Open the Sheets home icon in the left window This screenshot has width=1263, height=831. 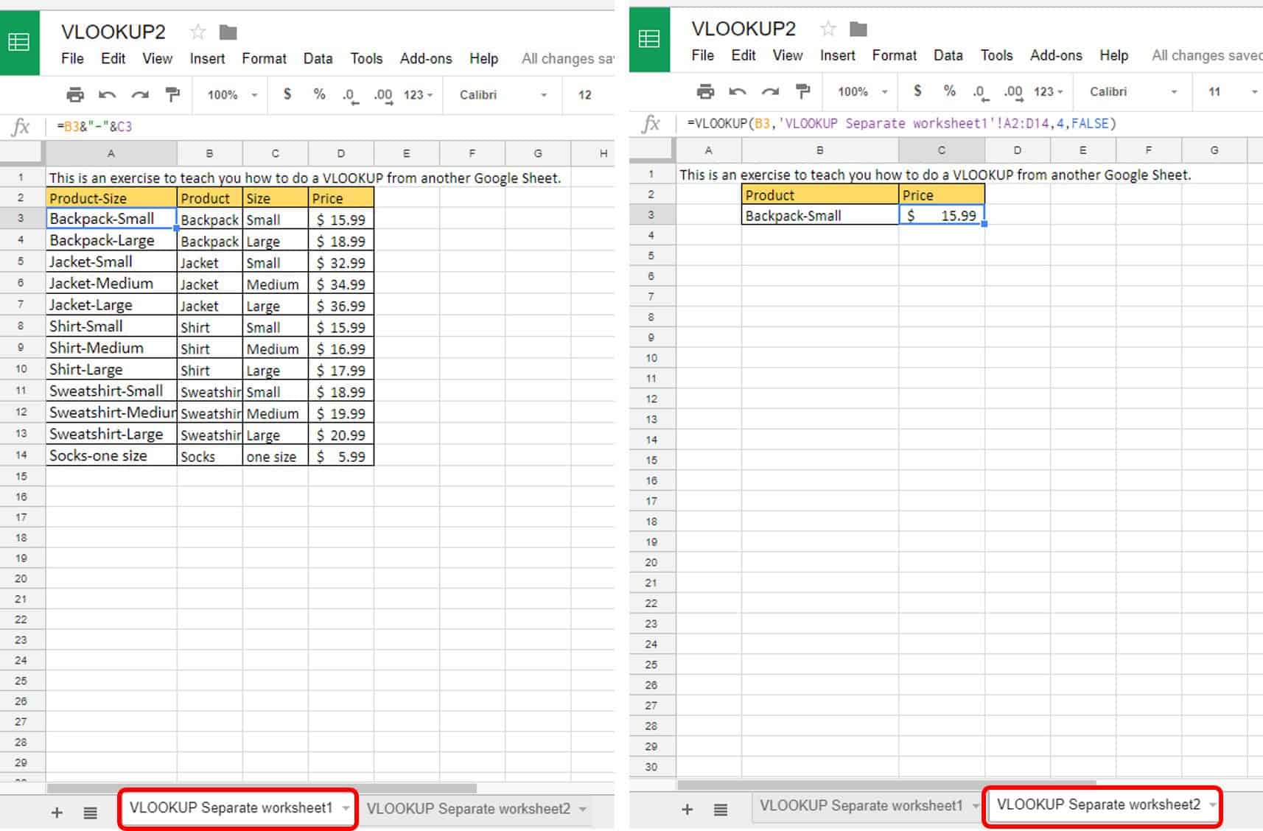pyautogui.click(x=19, y=43)
